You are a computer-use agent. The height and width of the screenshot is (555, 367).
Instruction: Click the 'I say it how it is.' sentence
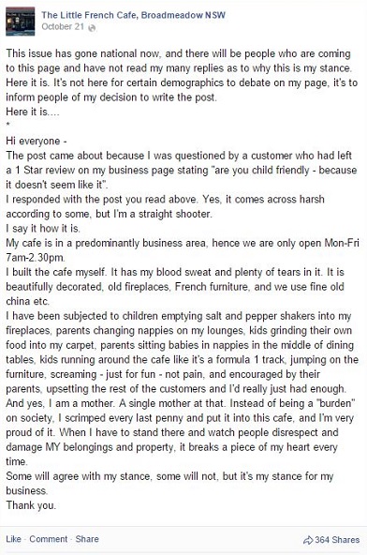click(x=43, y=229)
